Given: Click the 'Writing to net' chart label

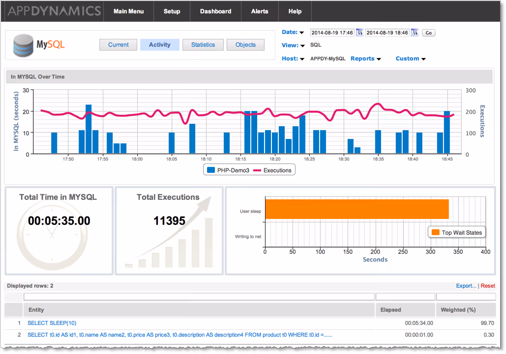Looking at the screenshot, I should click(x=248, y=237).
